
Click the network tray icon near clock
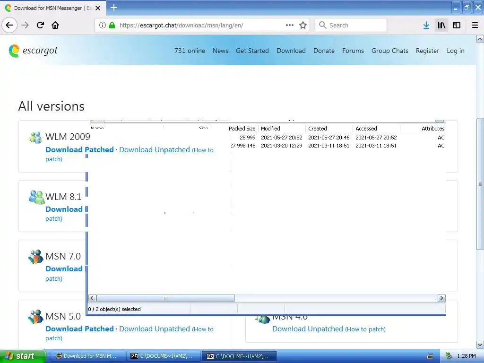[x=449, y=356]
